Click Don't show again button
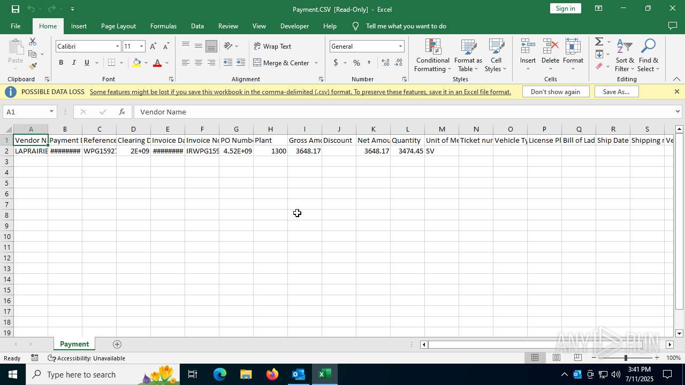Image resolution: width=685 pixels, height=385 pixels. coord(555,92)
